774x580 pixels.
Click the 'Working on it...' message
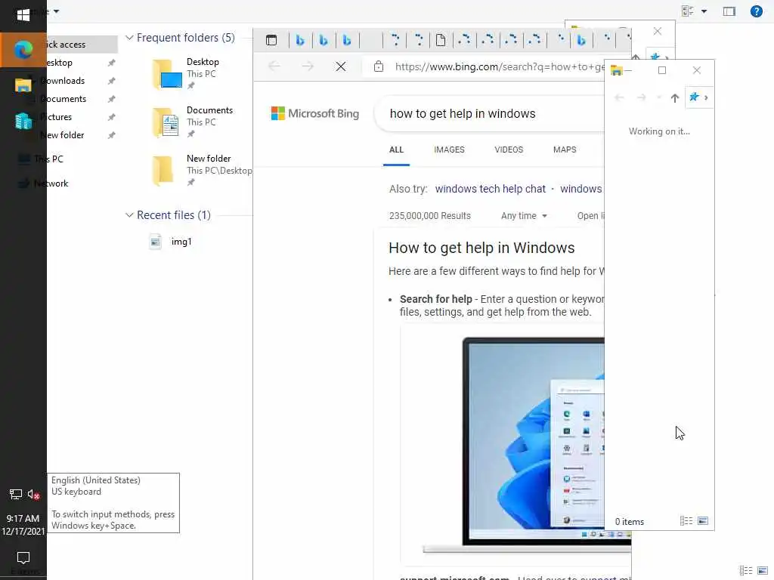[x=659, y=131]
